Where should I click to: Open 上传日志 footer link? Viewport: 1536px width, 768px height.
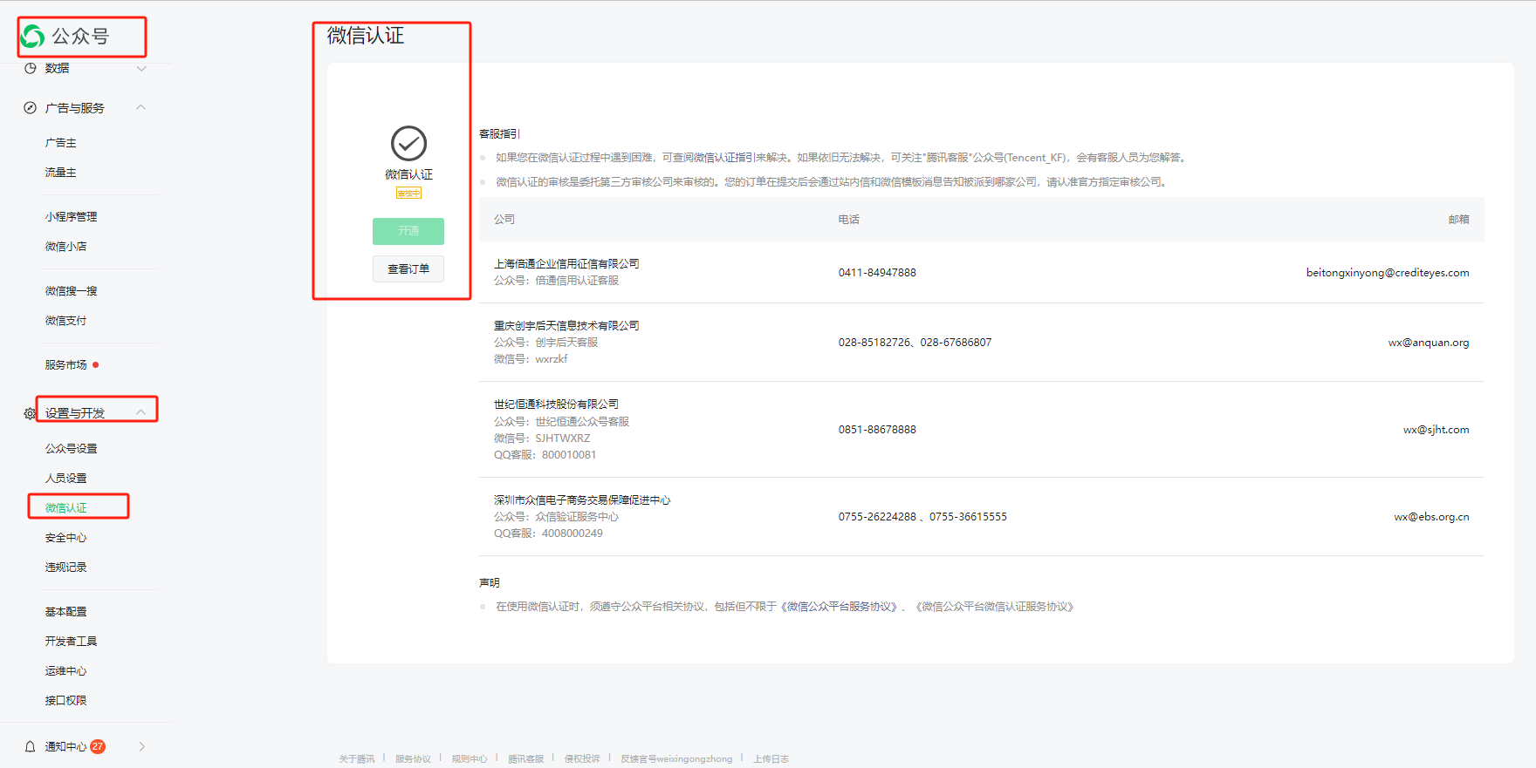(771, 759)
